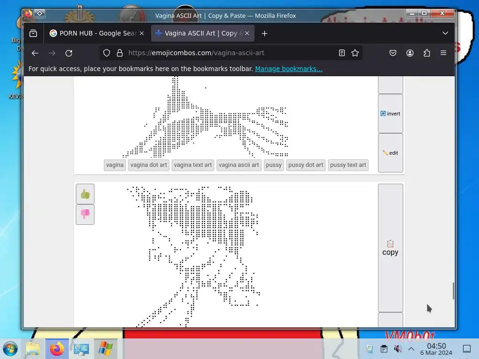Select the 'pussy dot art' tag
The image size is (479, 359).
[x=306, y=165]
